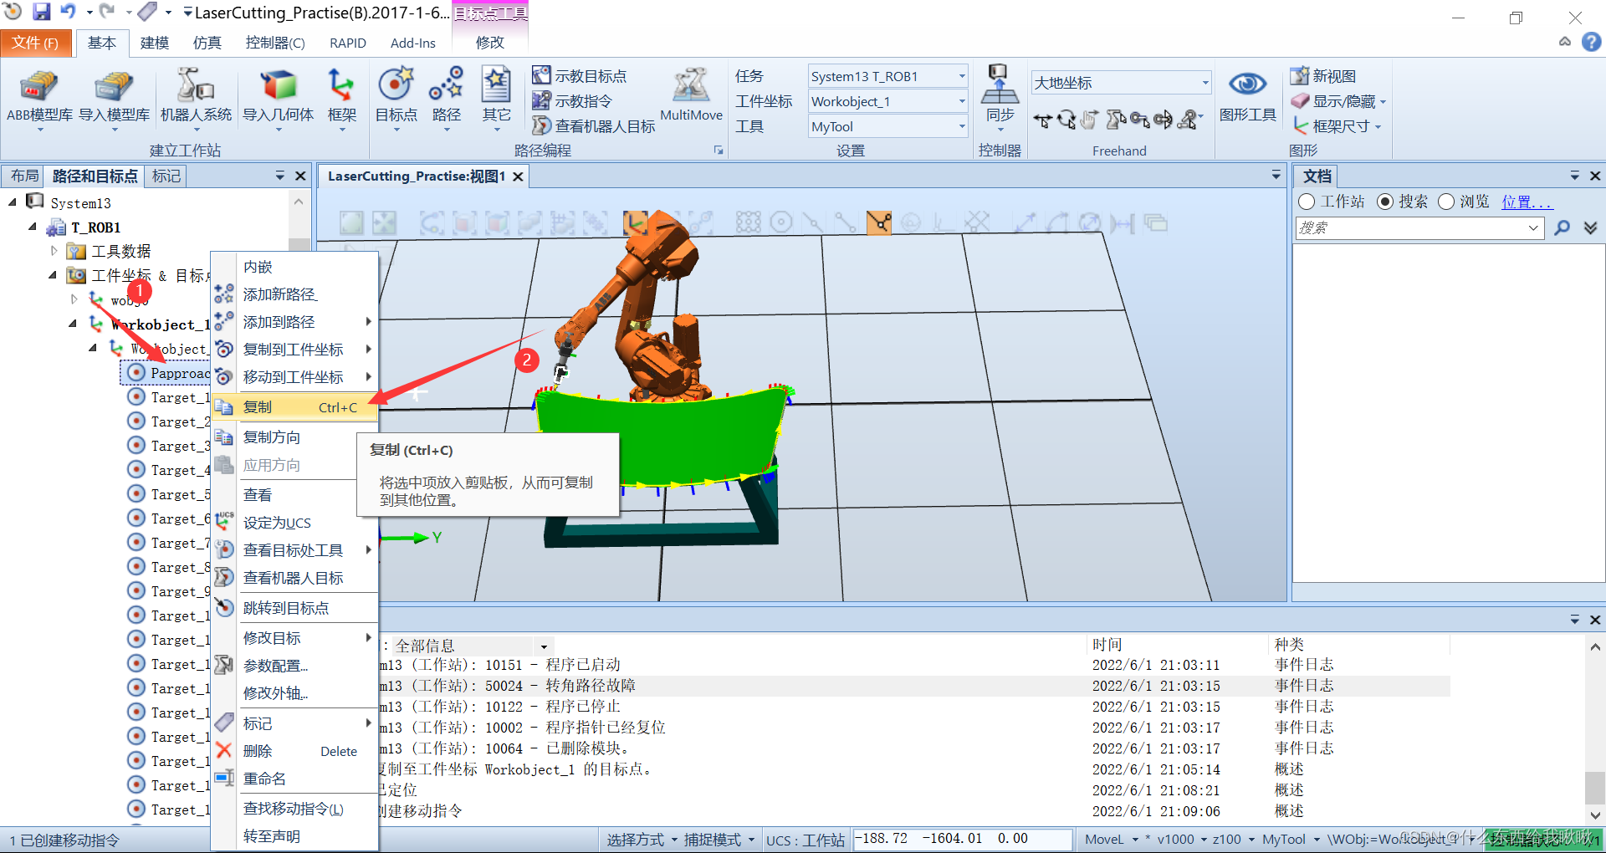The width and height of the screenshot is (1606, 853).
Task: Click the 导入模型库 import library icon
Action: pyautogui.click(x=114, y=97)
